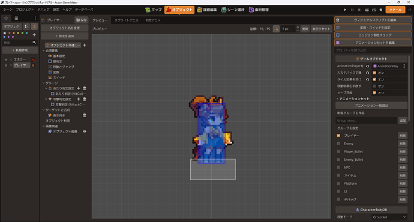Switch to the 判定アニメ tab
This screenshot has width=414, height=222.
[x=153, y=20]
